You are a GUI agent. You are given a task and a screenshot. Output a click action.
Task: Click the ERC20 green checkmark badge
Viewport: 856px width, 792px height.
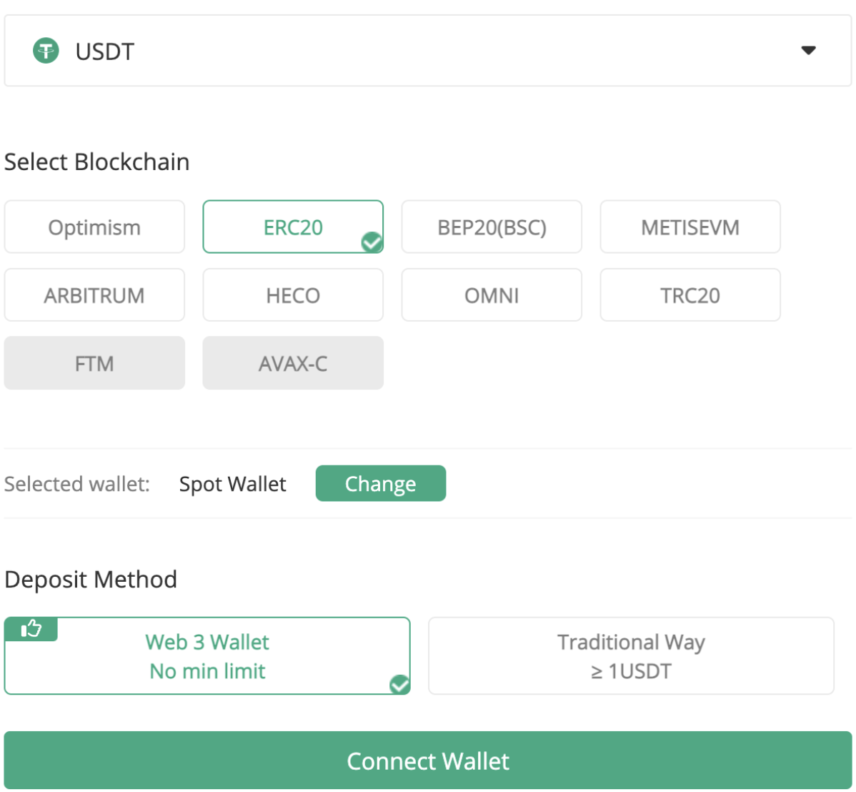coord(372,243)
